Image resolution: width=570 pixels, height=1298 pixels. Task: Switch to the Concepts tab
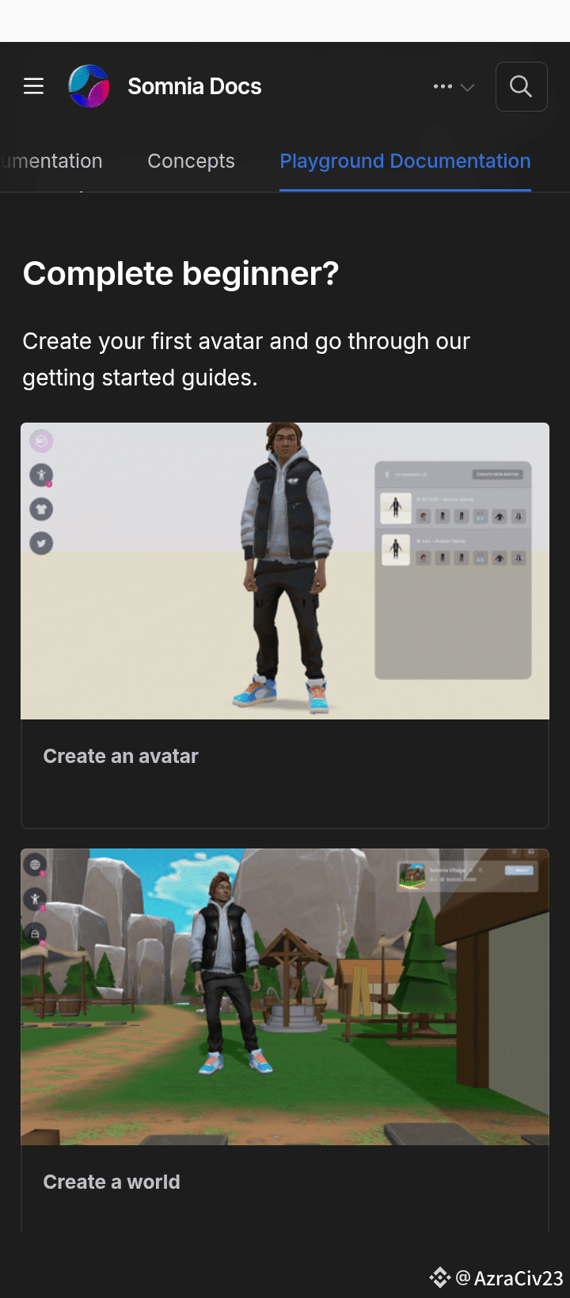[191, 161]
